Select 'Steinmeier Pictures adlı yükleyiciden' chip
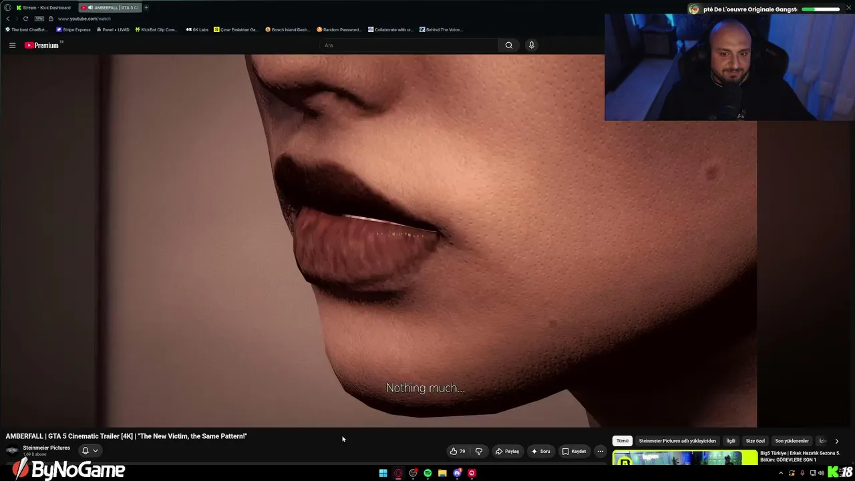855x481 pixels. point(677,441)
